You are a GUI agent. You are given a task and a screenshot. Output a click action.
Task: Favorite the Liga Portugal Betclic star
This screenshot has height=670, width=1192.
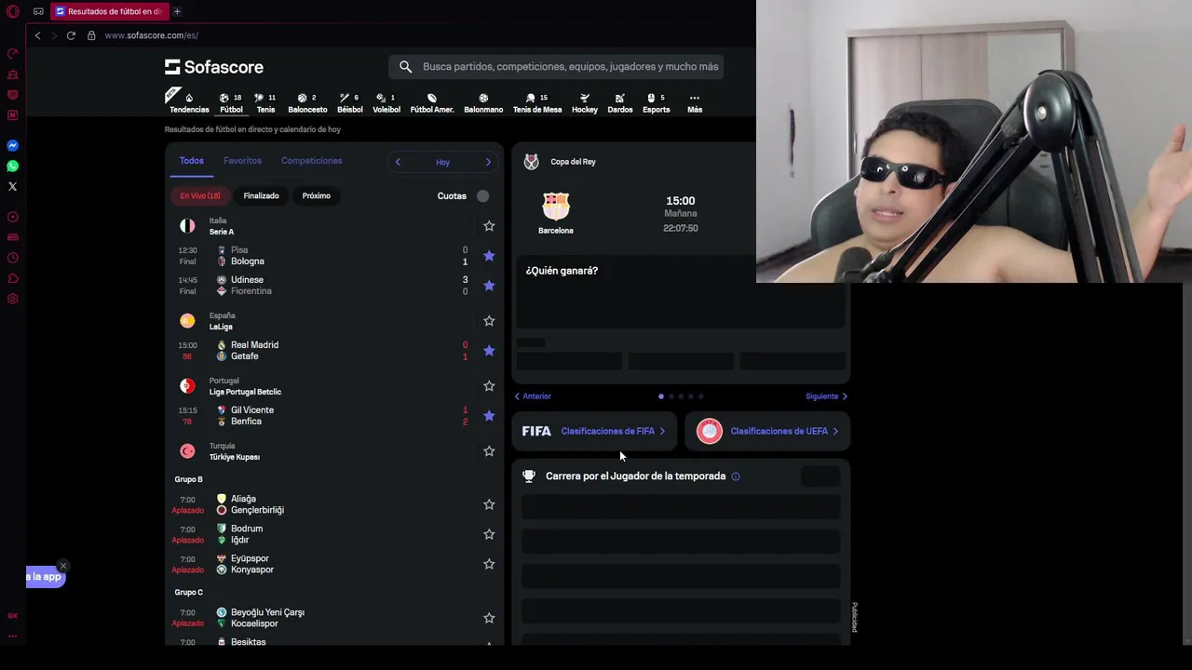point(489,386)
